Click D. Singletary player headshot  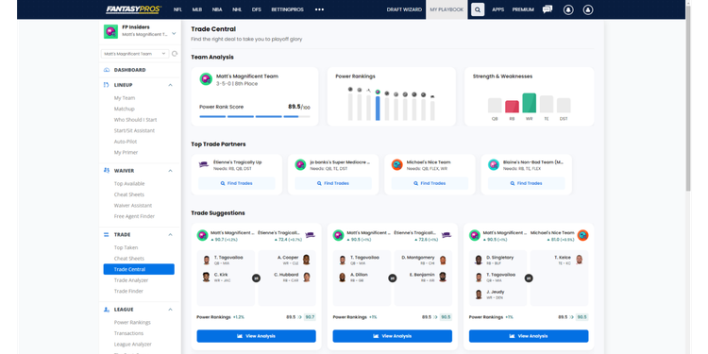point(479,260)
